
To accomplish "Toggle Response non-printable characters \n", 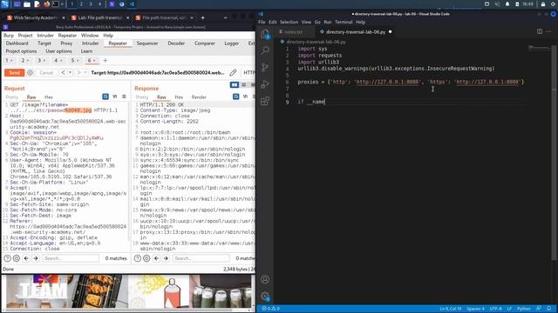I will pyautogui.click(x=245, y=97).
